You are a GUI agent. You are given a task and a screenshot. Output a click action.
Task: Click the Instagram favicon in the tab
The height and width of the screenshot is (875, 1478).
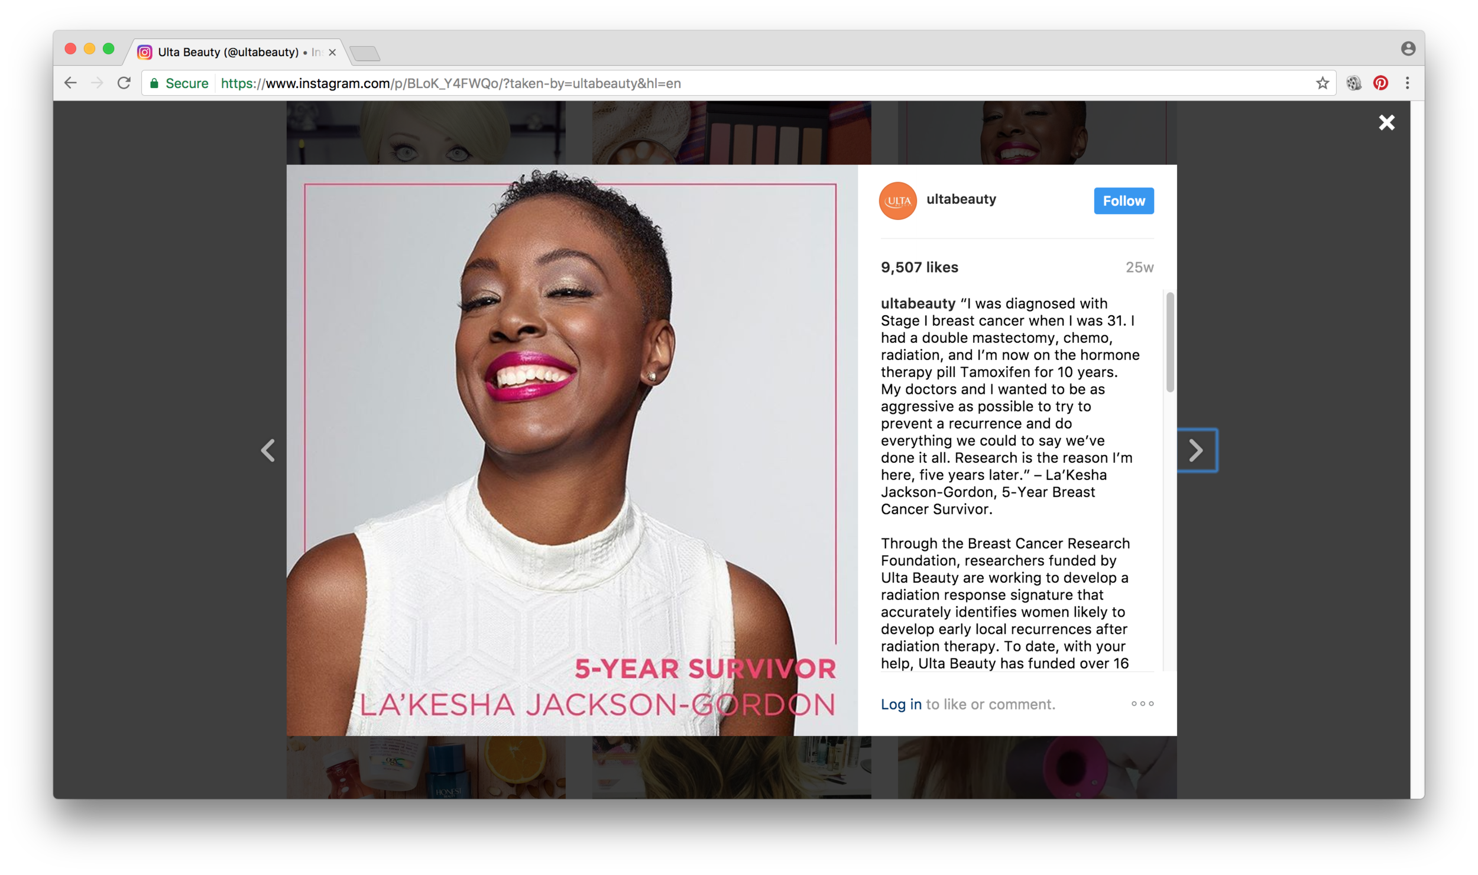point(144,52)
